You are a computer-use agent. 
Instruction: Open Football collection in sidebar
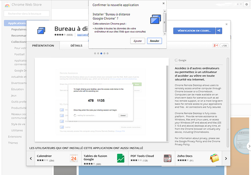coord(19,54)
